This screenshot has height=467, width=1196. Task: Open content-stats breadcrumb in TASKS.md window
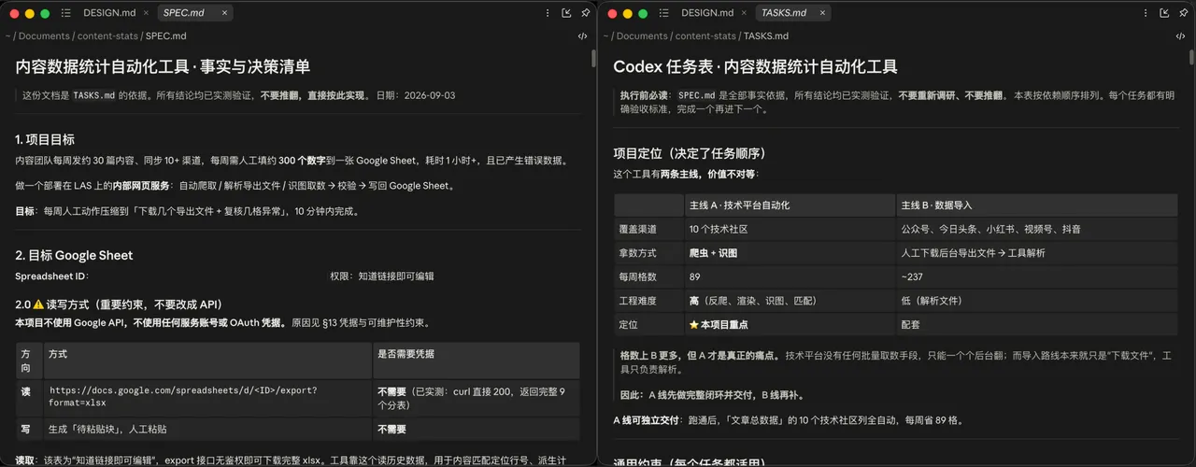705,35
